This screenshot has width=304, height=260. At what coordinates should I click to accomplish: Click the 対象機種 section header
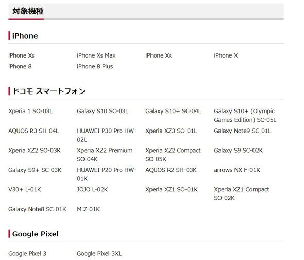[x=28, y=11]
